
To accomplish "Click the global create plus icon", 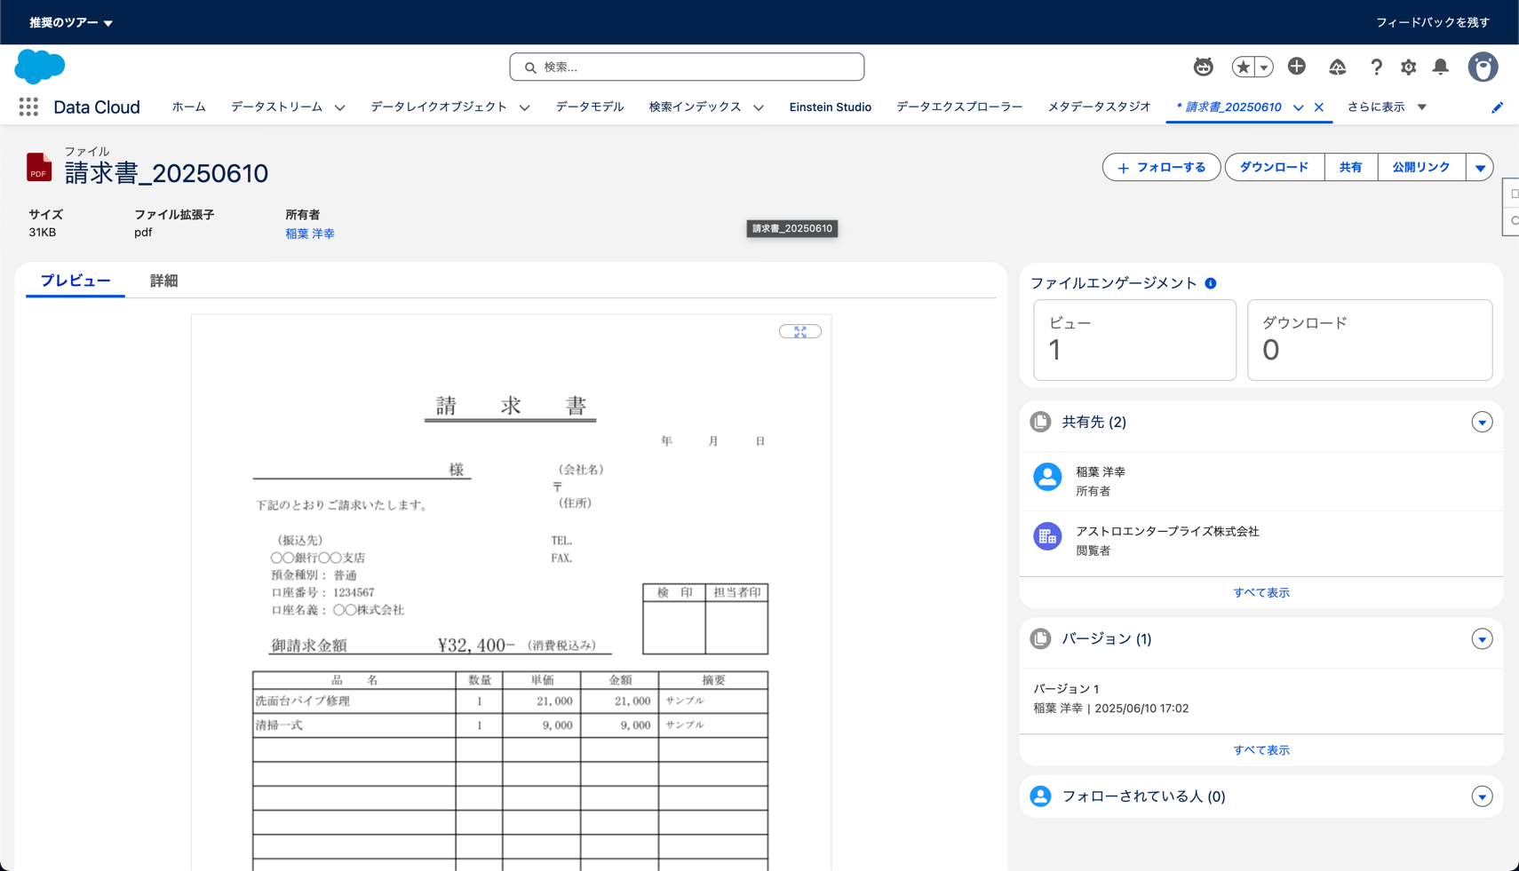I will pos(1296,67).
